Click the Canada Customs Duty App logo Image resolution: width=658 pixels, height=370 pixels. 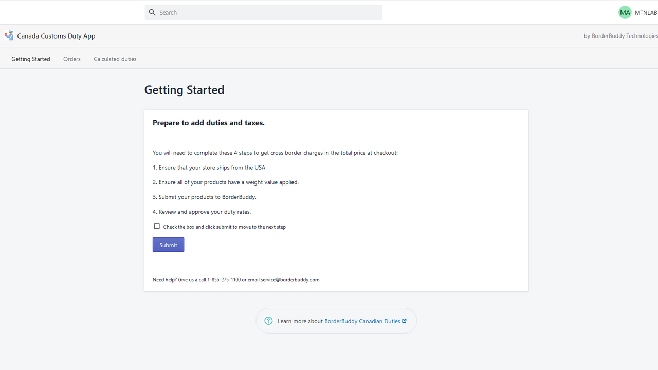click(9, 35)
